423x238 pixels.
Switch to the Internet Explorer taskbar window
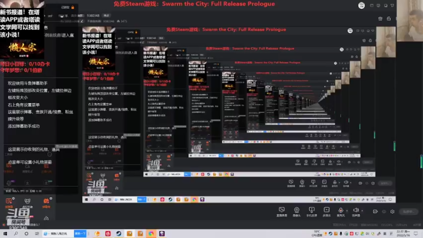(58, 234)
